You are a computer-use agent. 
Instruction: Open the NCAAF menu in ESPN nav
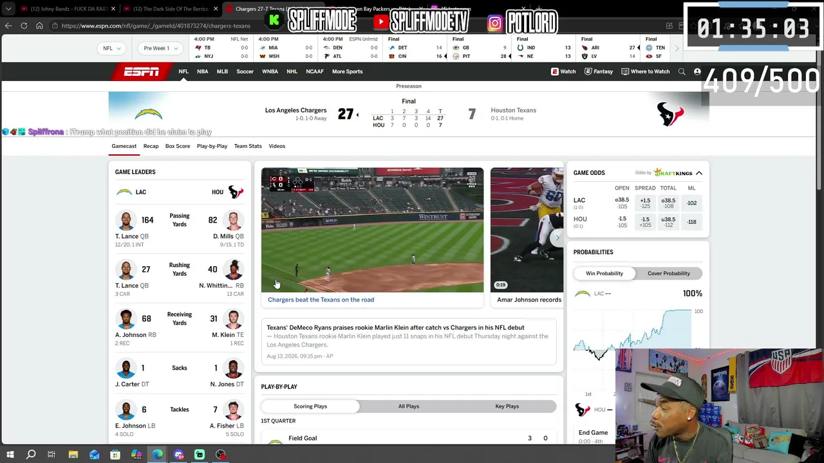pyautogui.click(x=315, y=71)
